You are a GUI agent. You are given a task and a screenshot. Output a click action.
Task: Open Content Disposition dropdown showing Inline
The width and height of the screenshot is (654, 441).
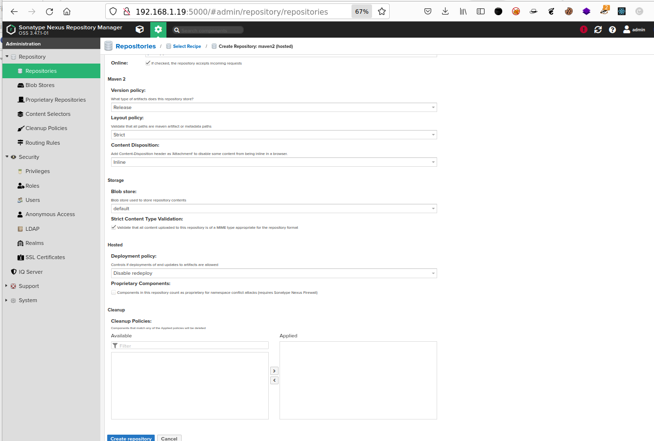coord(274,162)
